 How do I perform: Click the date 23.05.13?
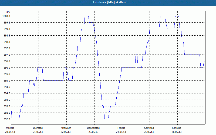click(93, 132)
